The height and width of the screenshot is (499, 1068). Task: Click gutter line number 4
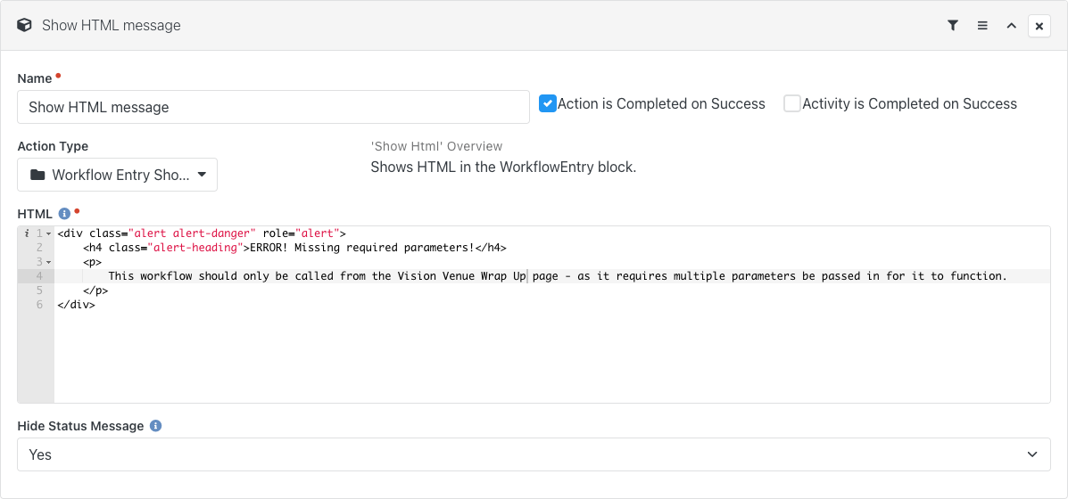(40, 276)
